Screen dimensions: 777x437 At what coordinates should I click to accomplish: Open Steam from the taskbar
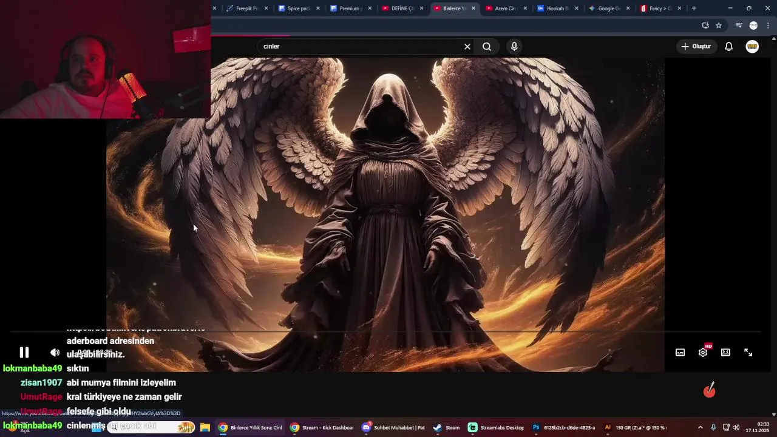[x=447, y=428]
